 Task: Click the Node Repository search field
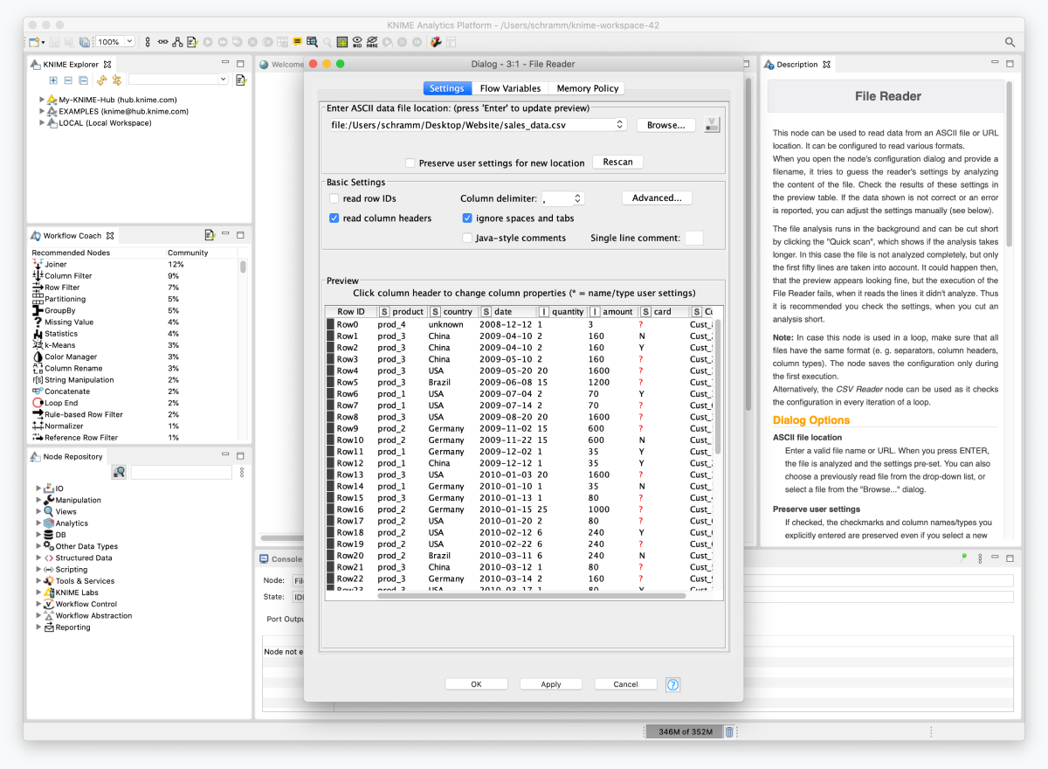click(x=182, y=472)
